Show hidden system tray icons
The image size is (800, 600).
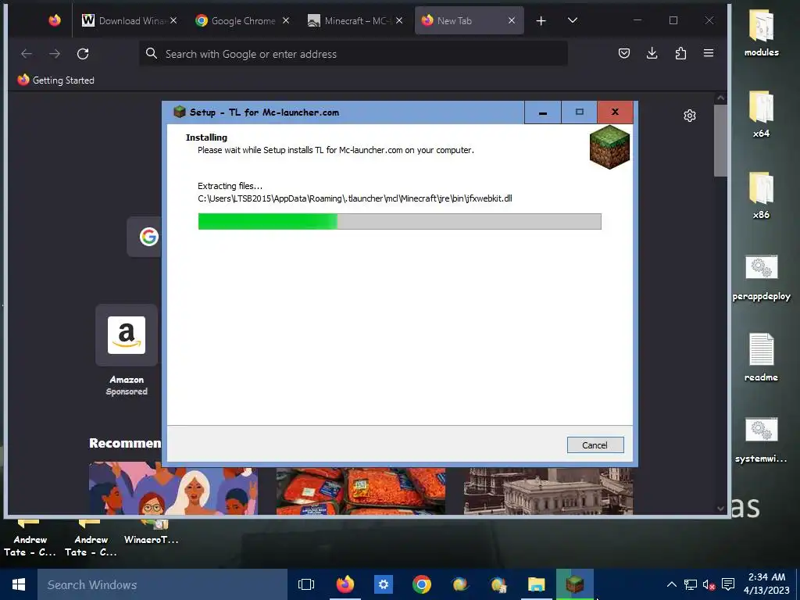(x=672, y=584)
